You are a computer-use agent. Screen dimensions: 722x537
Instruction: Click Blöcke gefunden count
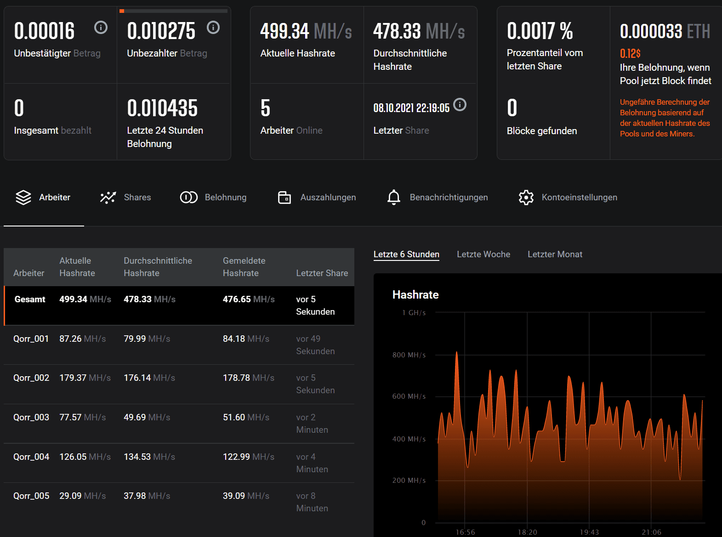[x=512, y=108]
